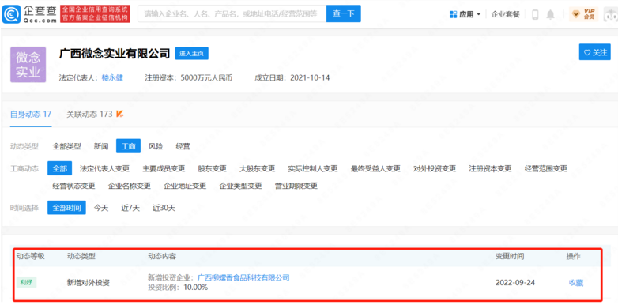Screen dimensions: 618x305
Task: Switch to 关联动态 173 tab
Action: point(95,115)
